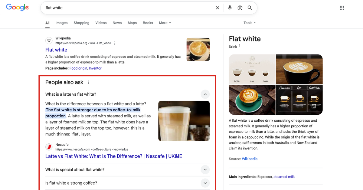Screen dimensions: 363x190
Task: Open options menu next to Drink label
Action: pos(239,46)
